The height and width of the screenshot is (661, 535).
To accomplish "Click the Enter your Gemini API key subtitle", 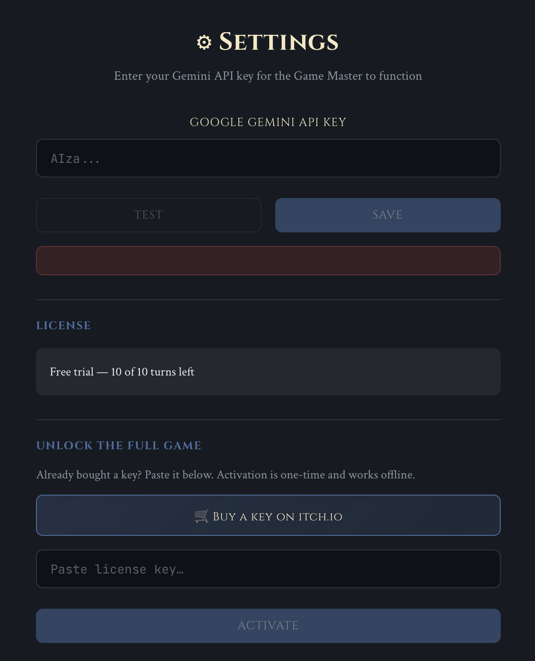I will click(268, 76).
